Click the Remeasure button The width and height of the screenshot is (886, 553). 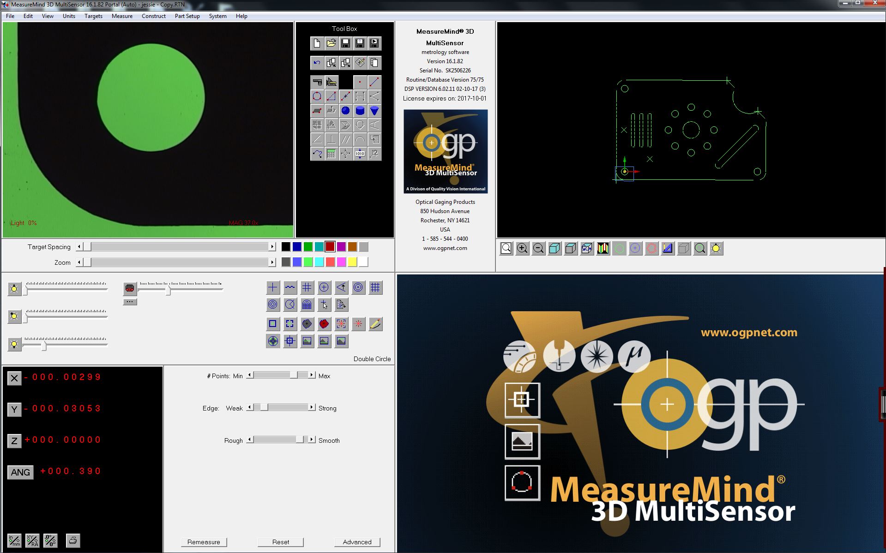204,542
